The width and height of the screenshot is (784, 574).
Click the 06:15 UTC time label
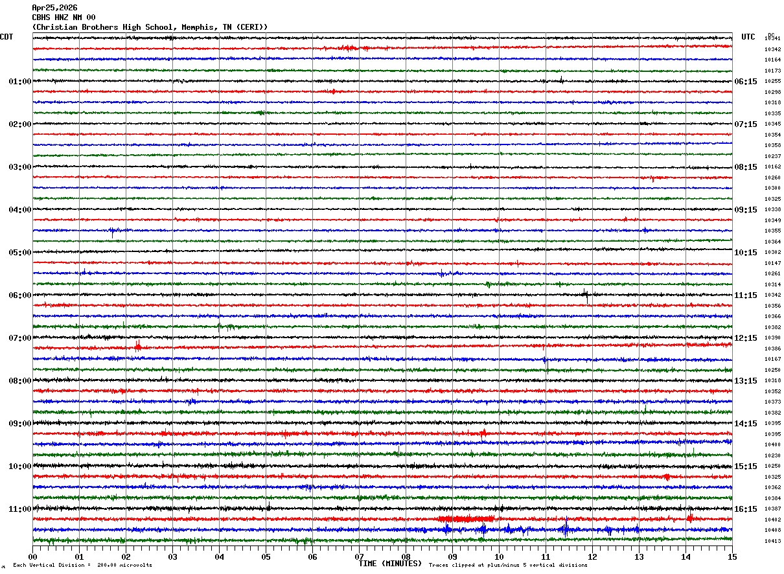pos(746,82)
